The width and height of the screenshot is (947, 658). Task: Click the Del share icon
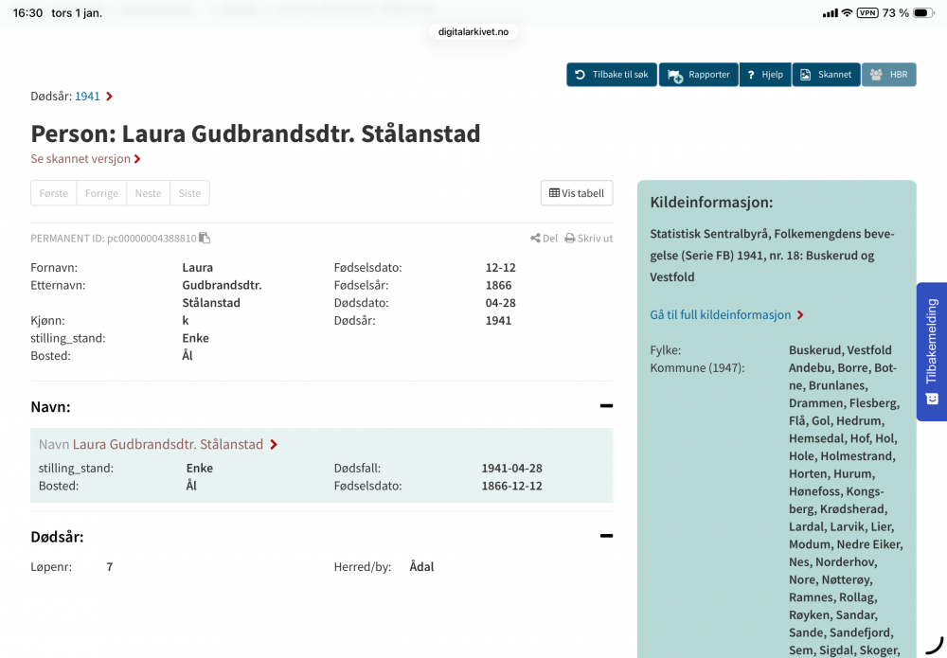(x=536, y=239)
